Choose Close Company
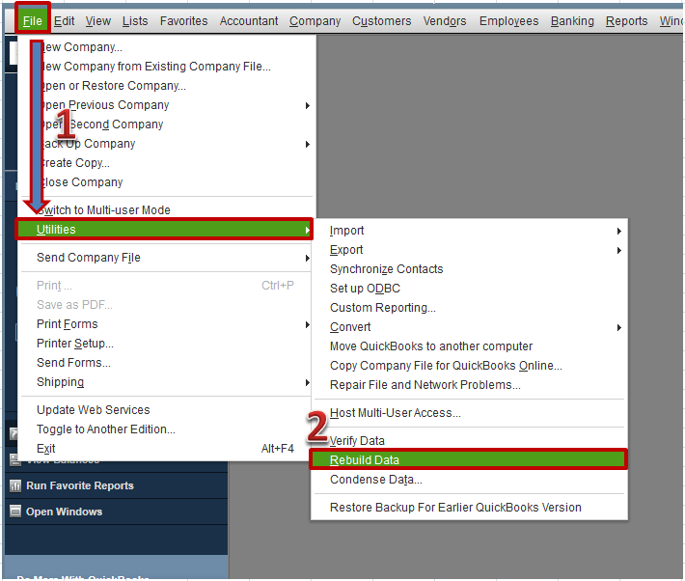 click(80, 181)
